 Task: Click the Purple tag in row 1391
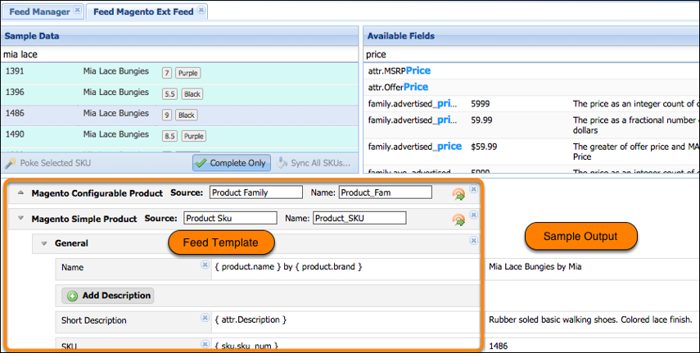pos(188,73)
